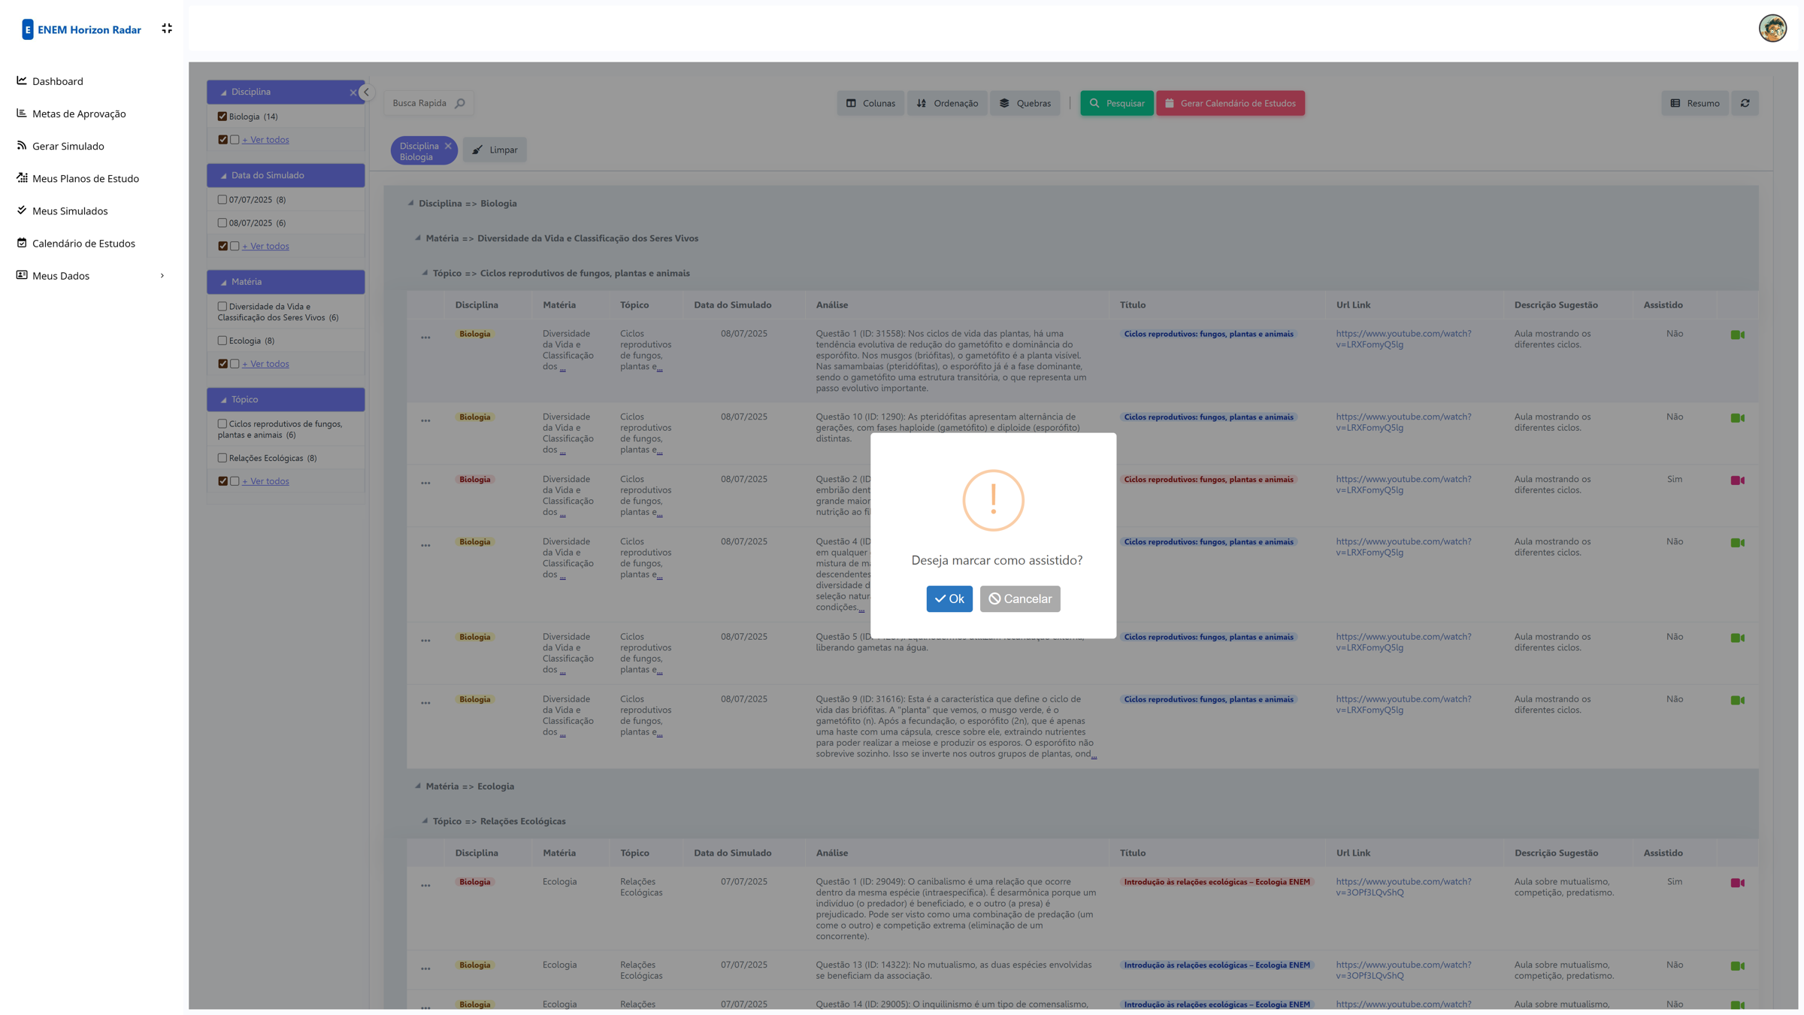Click green video icon for Questão 9 row
This screenshot has height=1015, width=1804.
pos(1738,700)
